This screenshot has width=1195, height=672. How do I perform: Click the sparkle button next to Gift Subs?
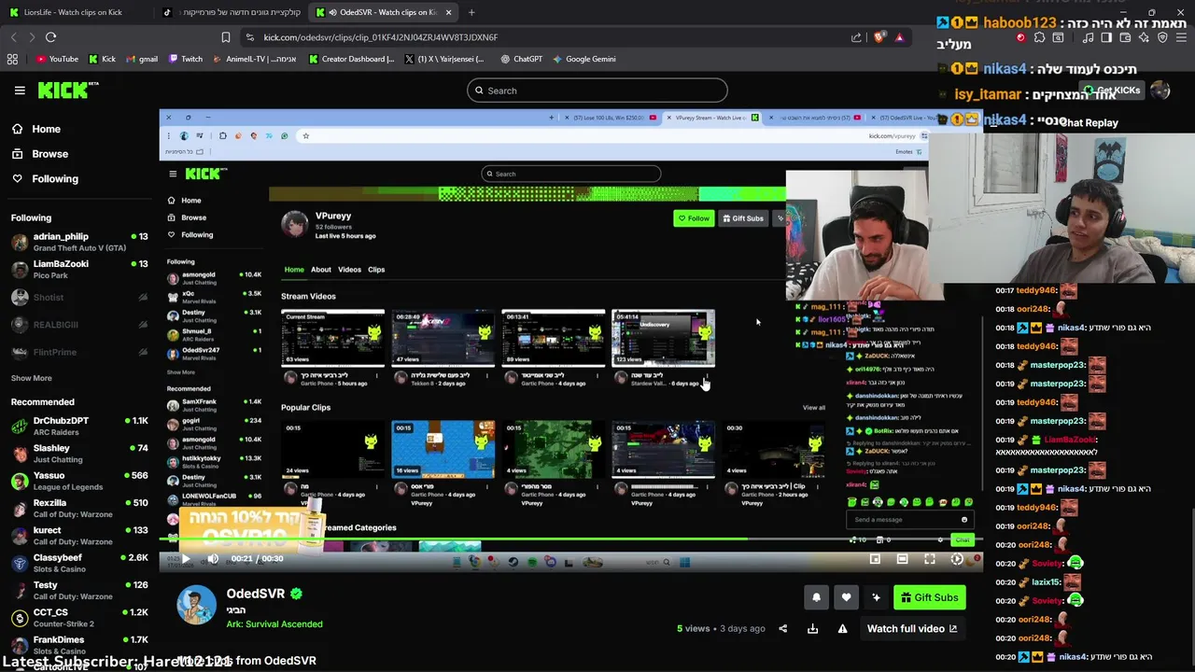click(x=876, y=597)
